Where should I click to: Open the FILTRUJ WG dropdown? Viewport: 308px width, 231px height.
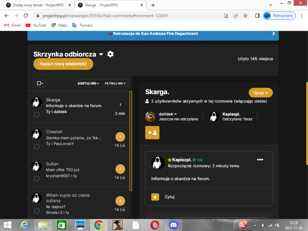115,83
